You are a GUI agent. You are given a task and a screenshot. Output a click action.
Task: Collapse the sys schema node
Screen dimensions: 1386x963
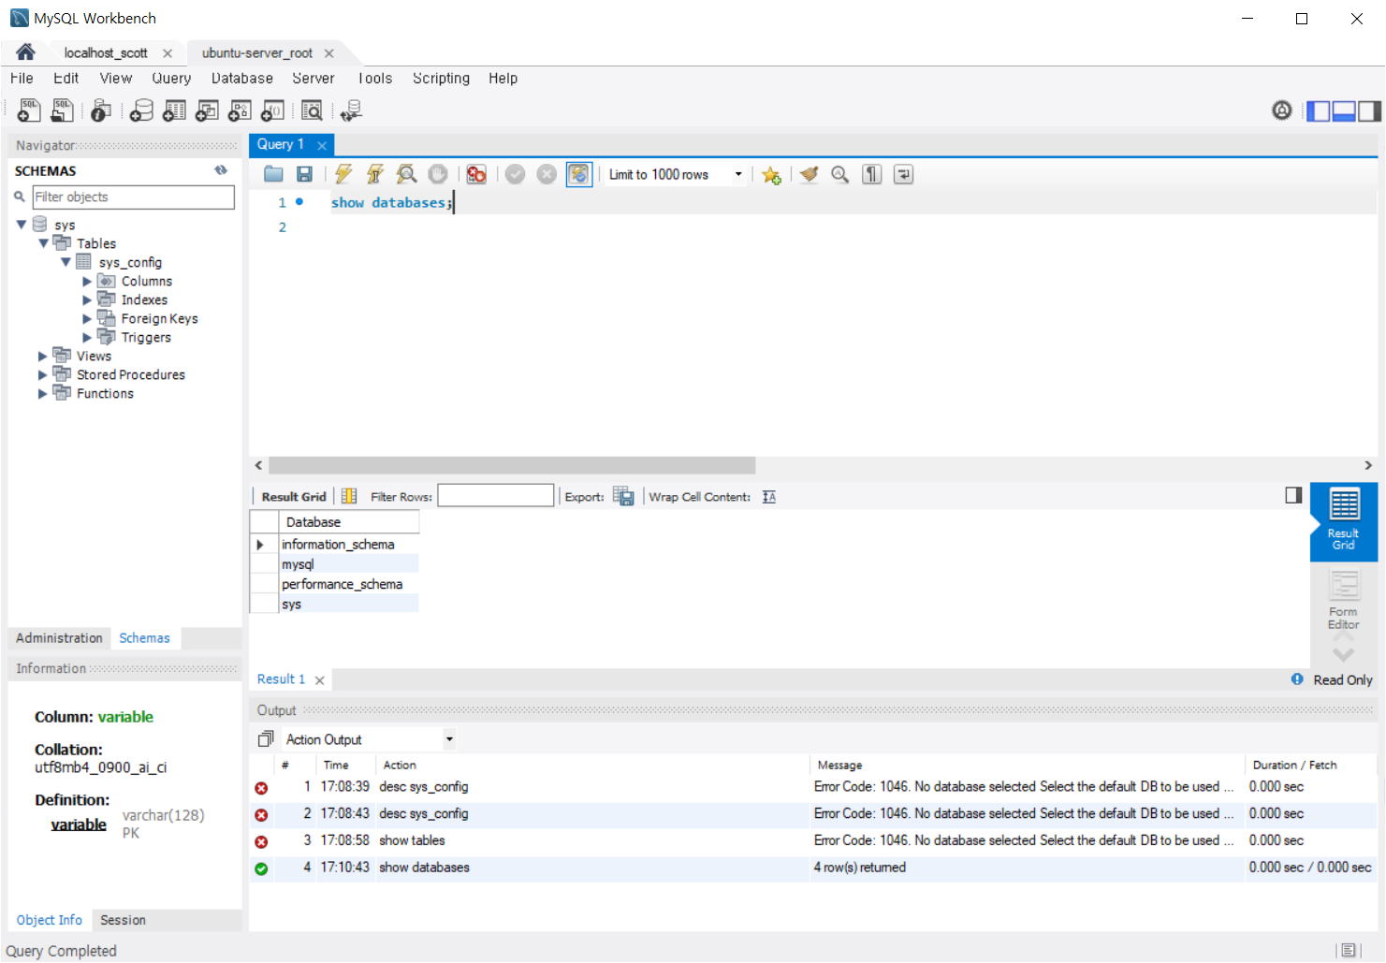pyautogui.click(x=22, y=225)
